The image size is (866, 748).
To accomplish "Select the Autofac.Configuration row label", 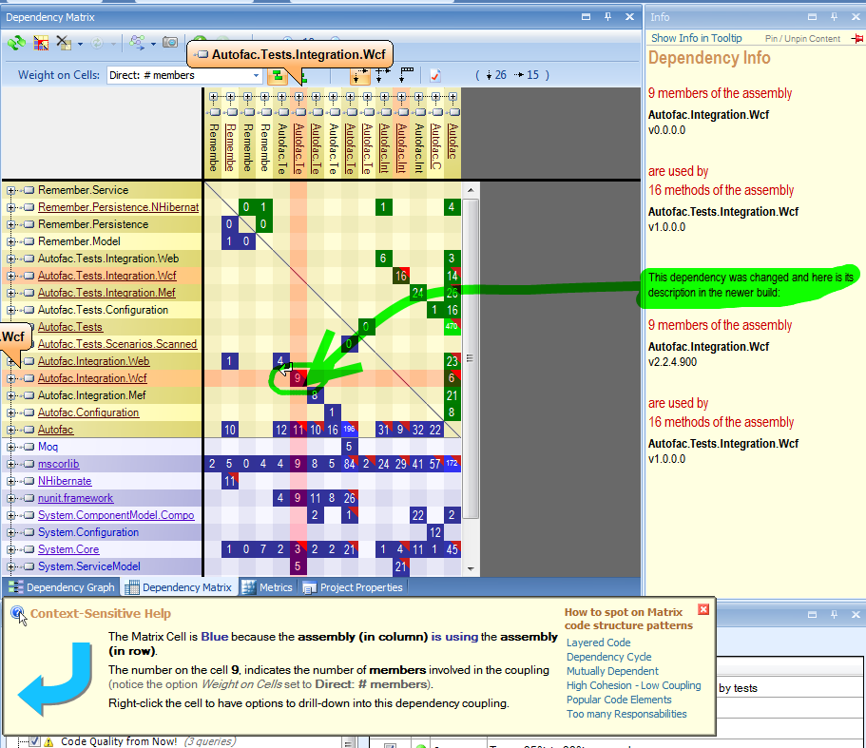I will [88, 412].
